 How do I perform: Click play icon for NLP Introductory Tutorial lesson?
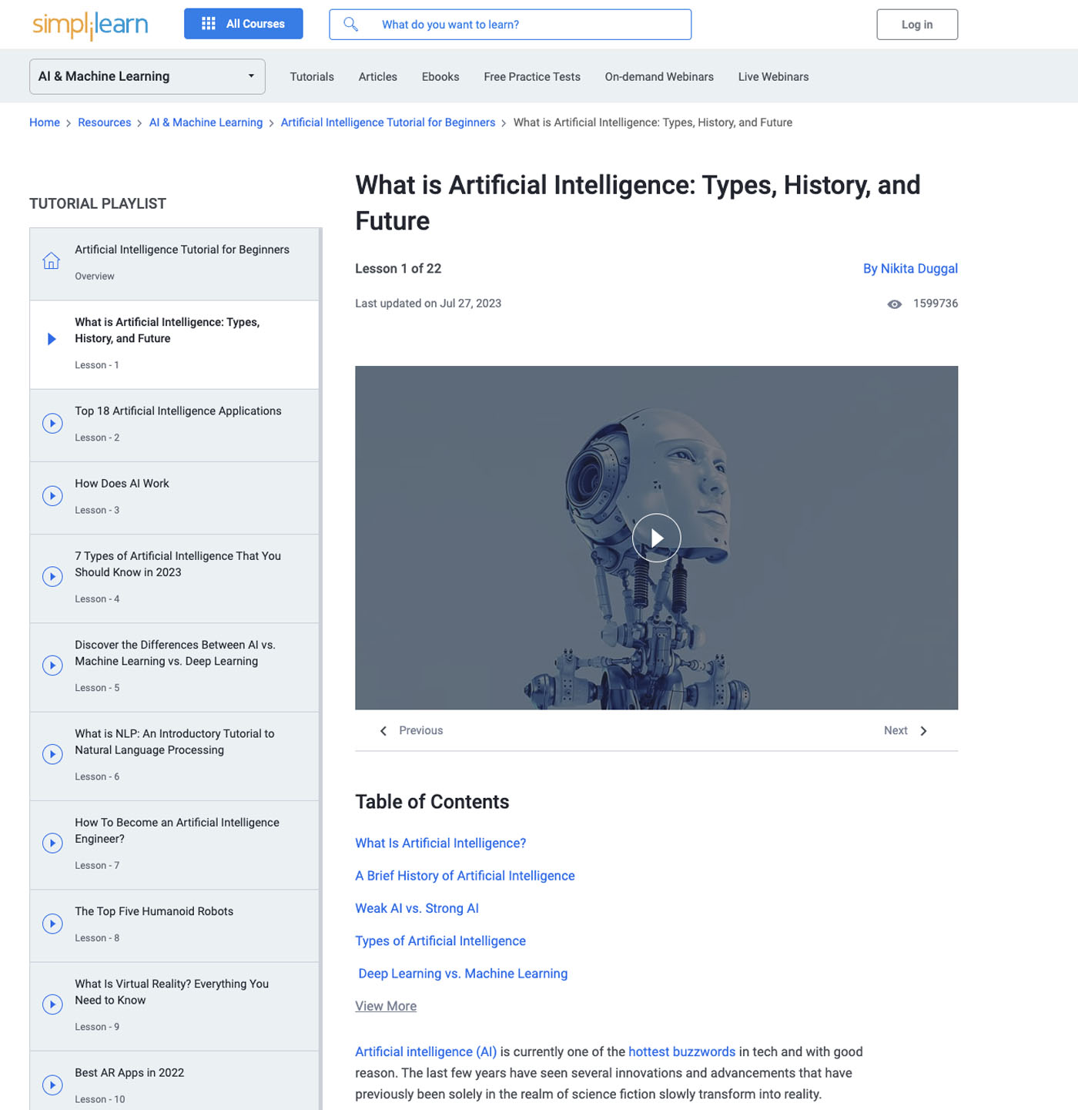(52, 754)
